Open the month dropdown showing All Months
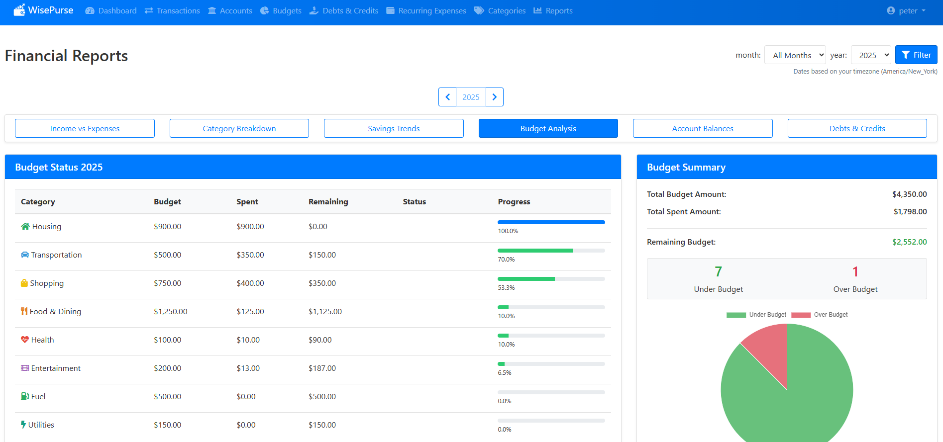 pos(795,55)
